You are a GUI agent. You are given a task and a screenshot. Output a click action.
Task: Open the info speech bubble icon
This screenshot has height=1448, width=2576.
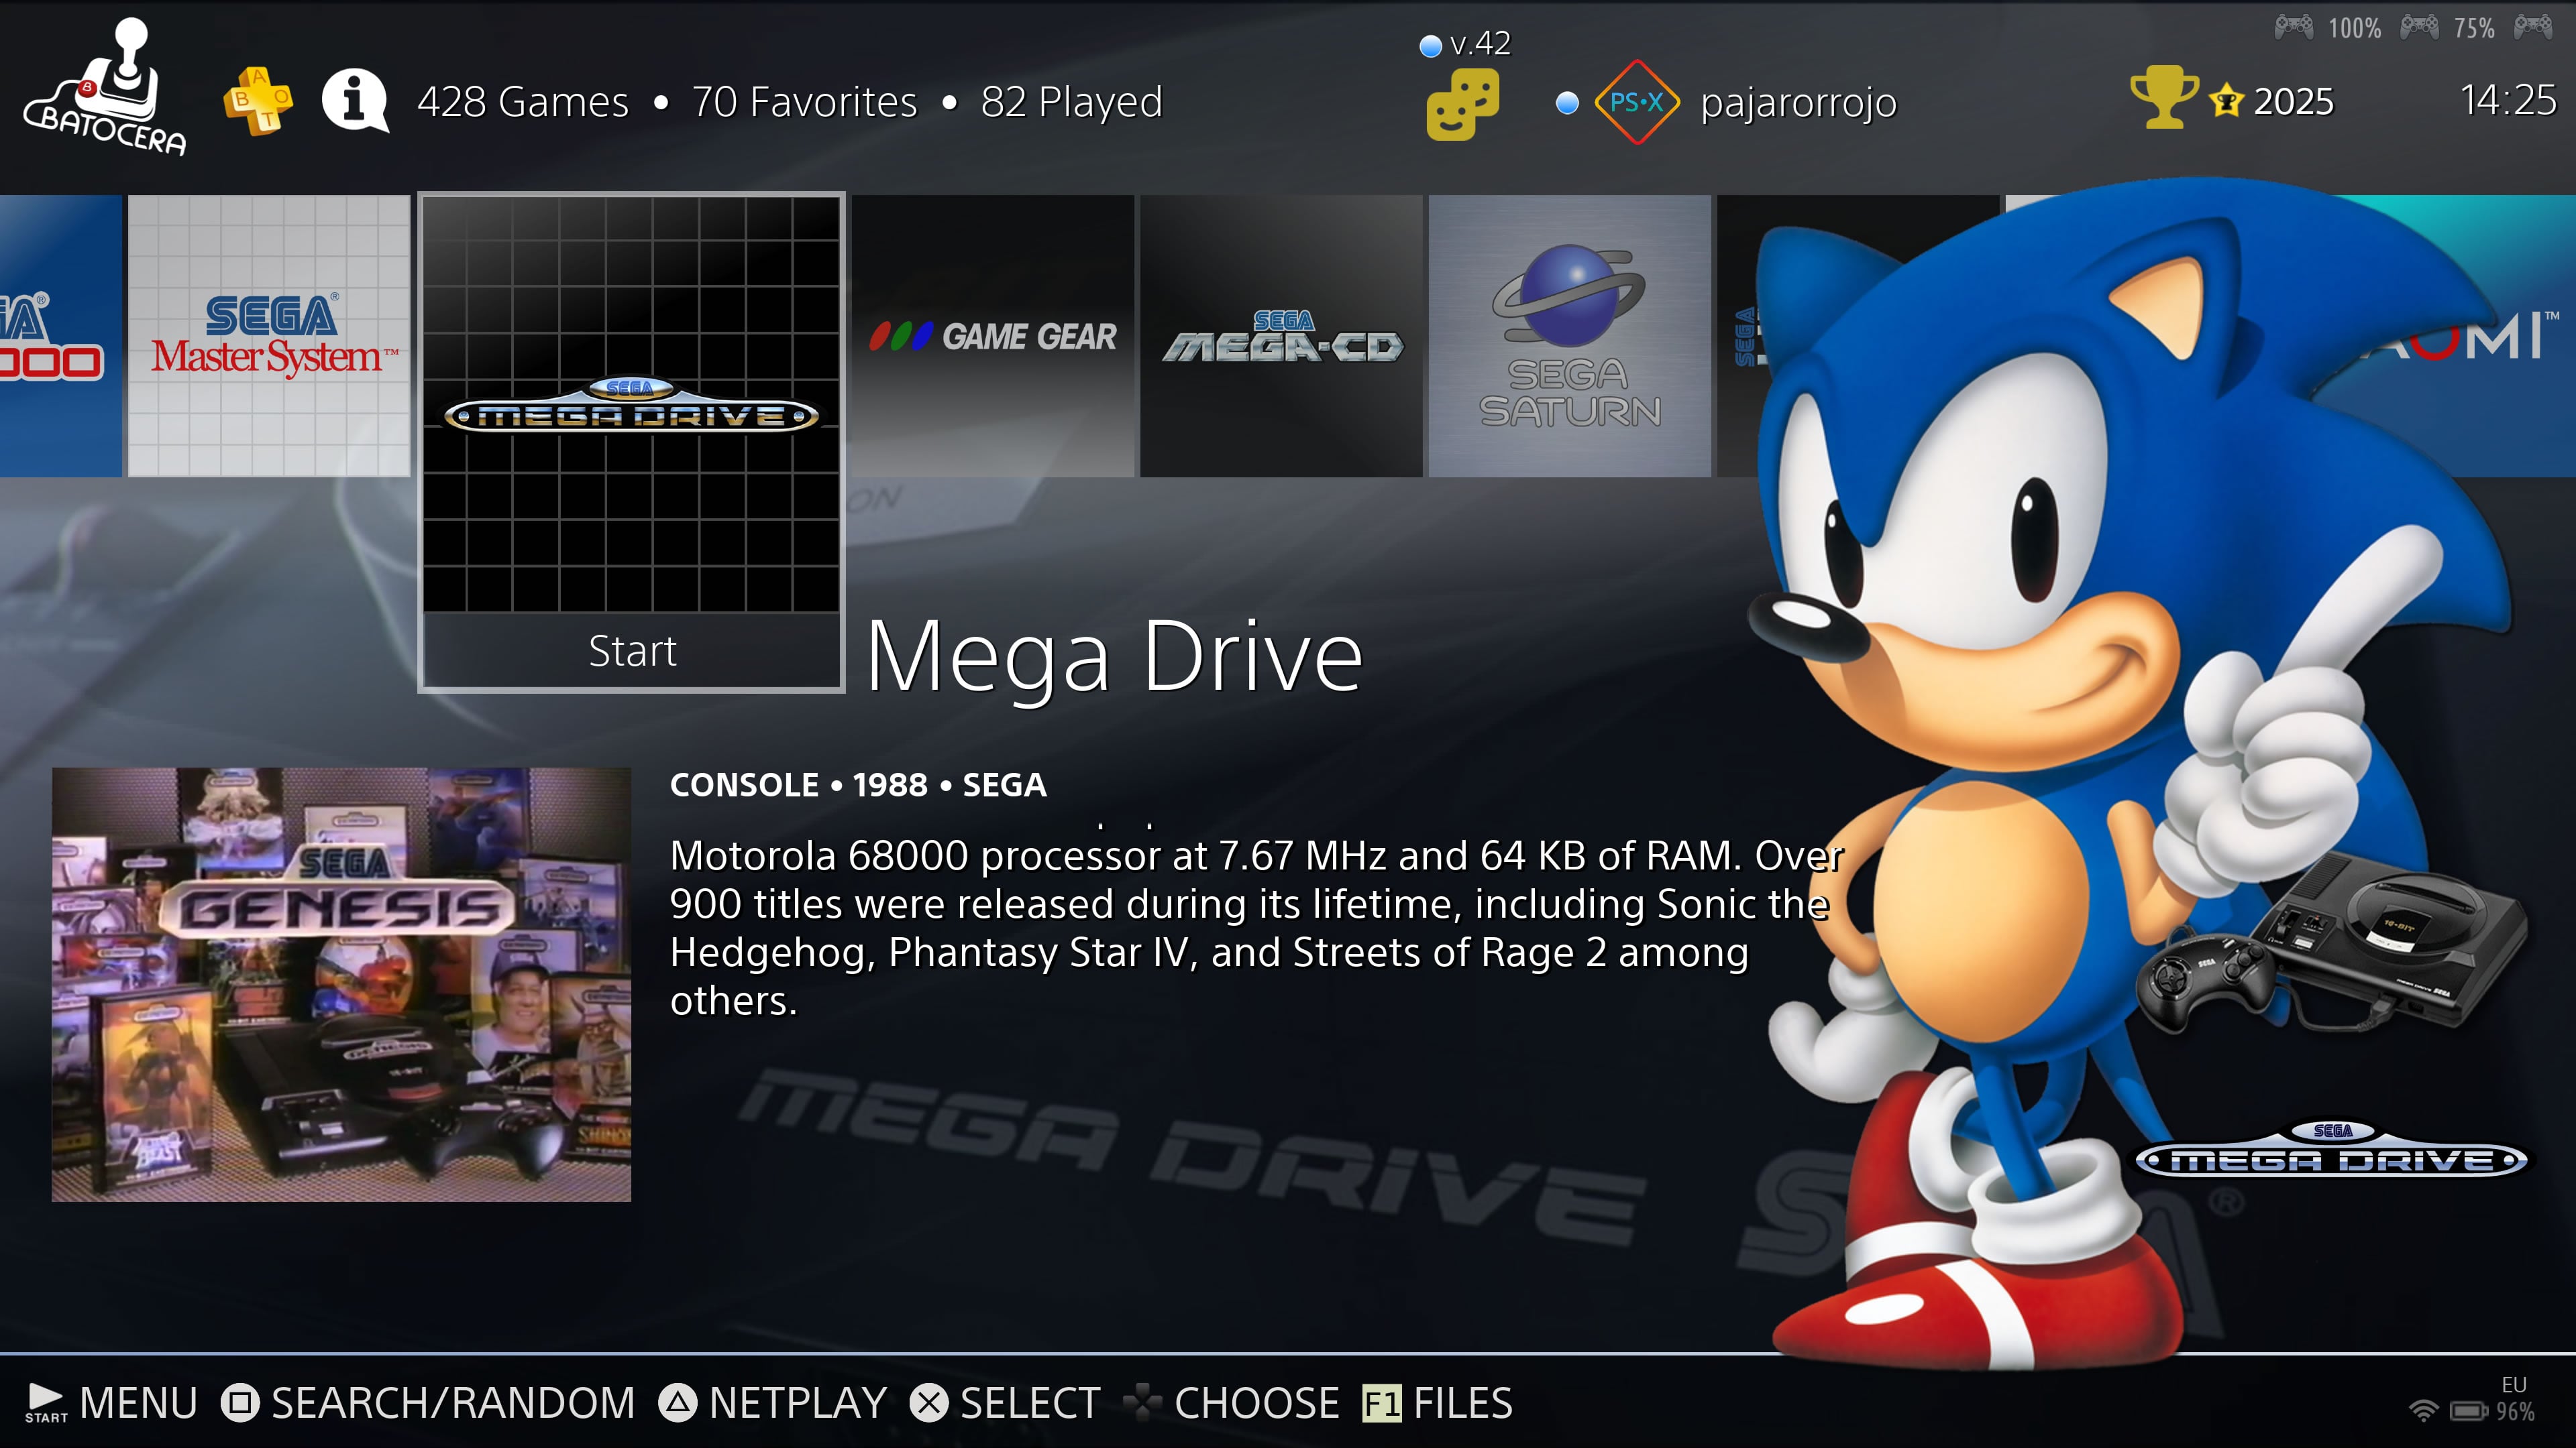354,101
